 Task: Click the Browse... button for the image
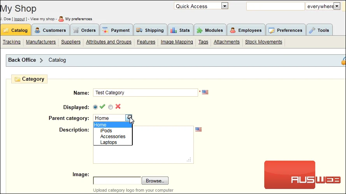tap(155, 181)
